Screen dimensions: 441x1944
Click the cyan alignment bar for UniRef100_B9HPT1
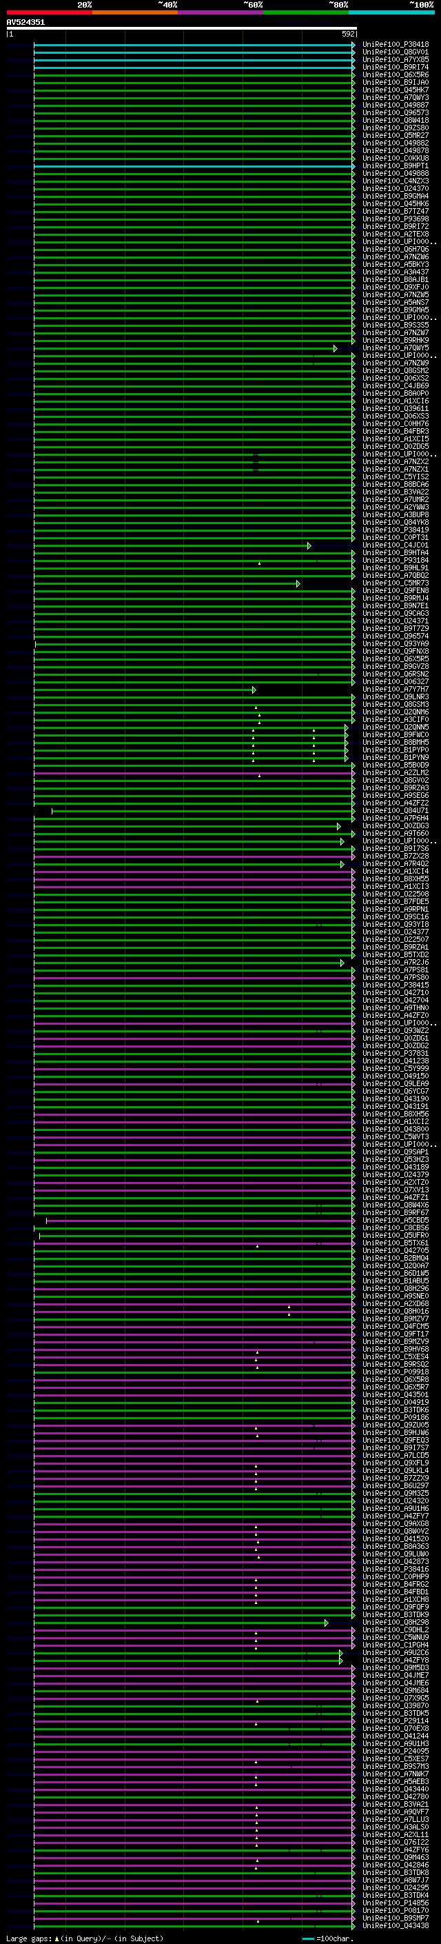(194, 166)
